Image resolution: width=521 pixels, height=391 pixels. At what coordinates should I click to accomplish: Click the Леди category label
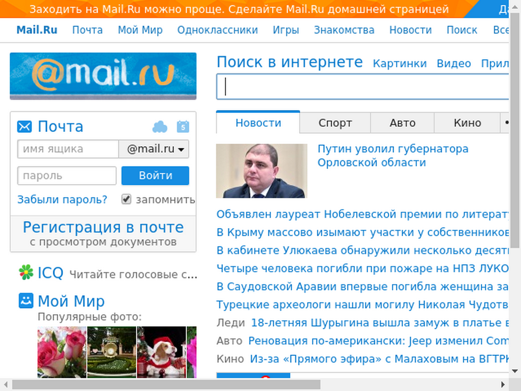[230, 322]
